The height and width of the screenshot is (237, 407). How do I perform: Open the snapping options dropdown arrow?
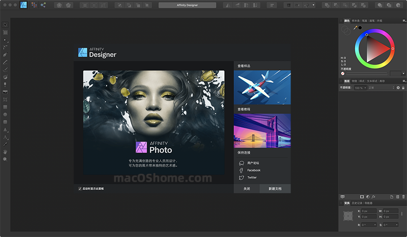click(313, 5)
